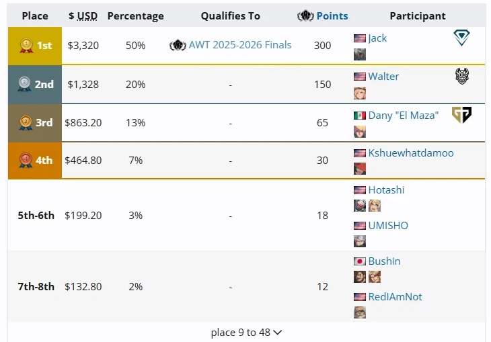This screenshot has width=491, height=342.
Task: Click Dany's GG team logo
Action: (x=461, y=115)
